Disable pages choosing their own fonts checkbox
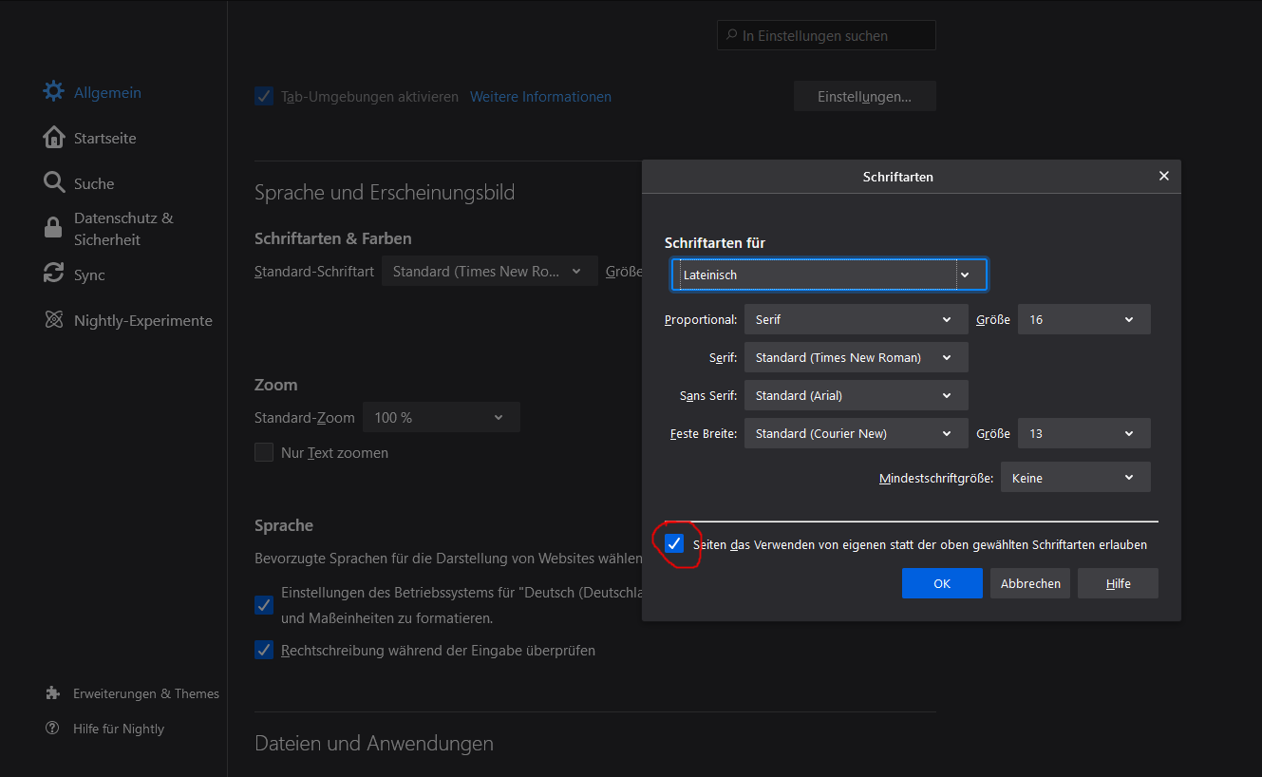The width and height of the screenshot is (1262, 777). [x=674, y=544]
